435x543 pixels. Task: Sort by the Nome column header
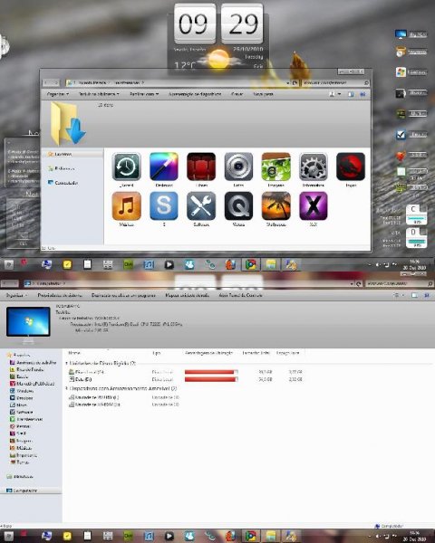[x=74, y=353]
